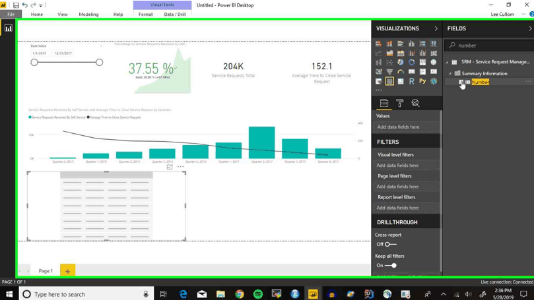Select the ribbon chart visual
The image size is (534, 300).
coord(434,53)
